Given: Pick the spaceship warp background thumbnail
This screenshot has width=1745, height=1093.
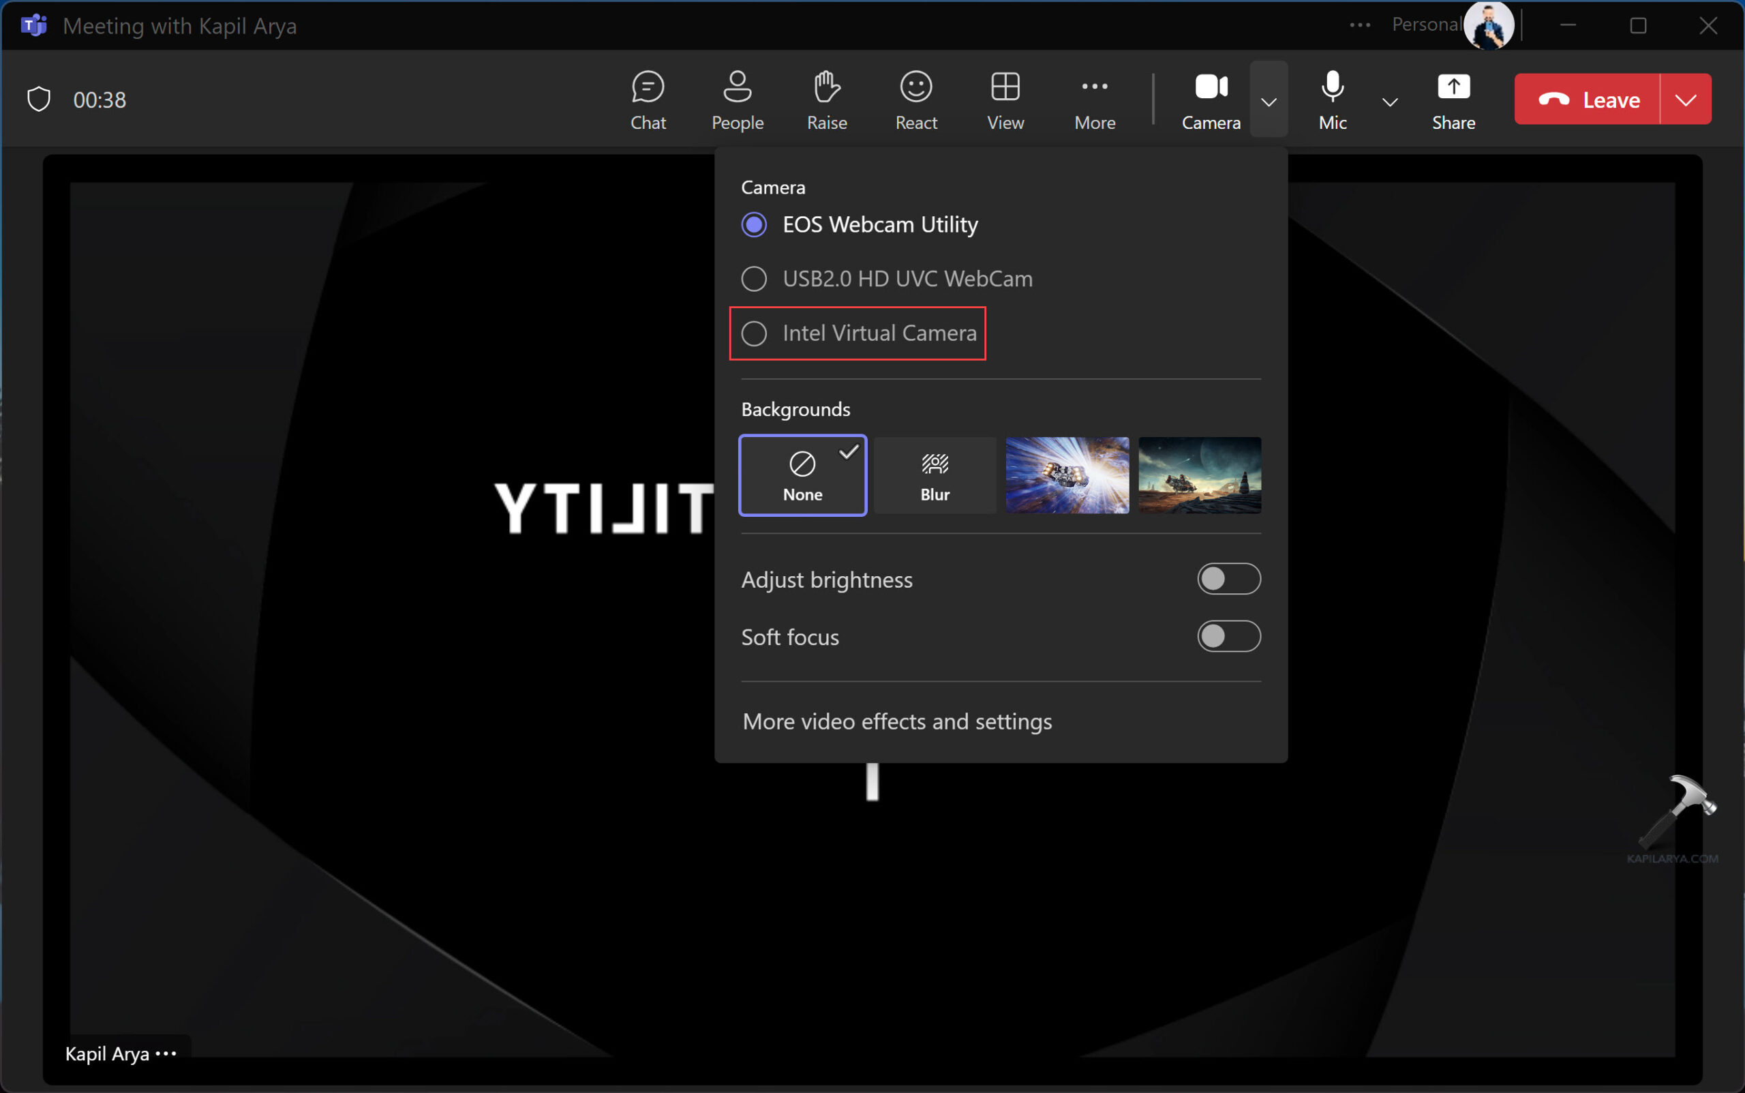Looking at the screenshot, I should pos(1067,475).
